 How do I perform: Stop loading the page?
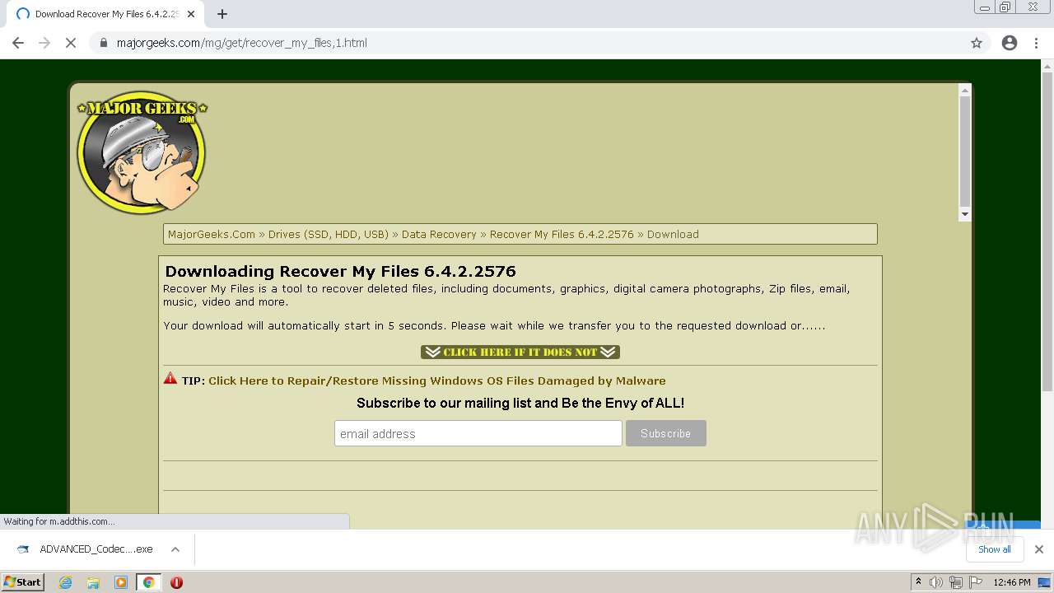coord(71,43)
